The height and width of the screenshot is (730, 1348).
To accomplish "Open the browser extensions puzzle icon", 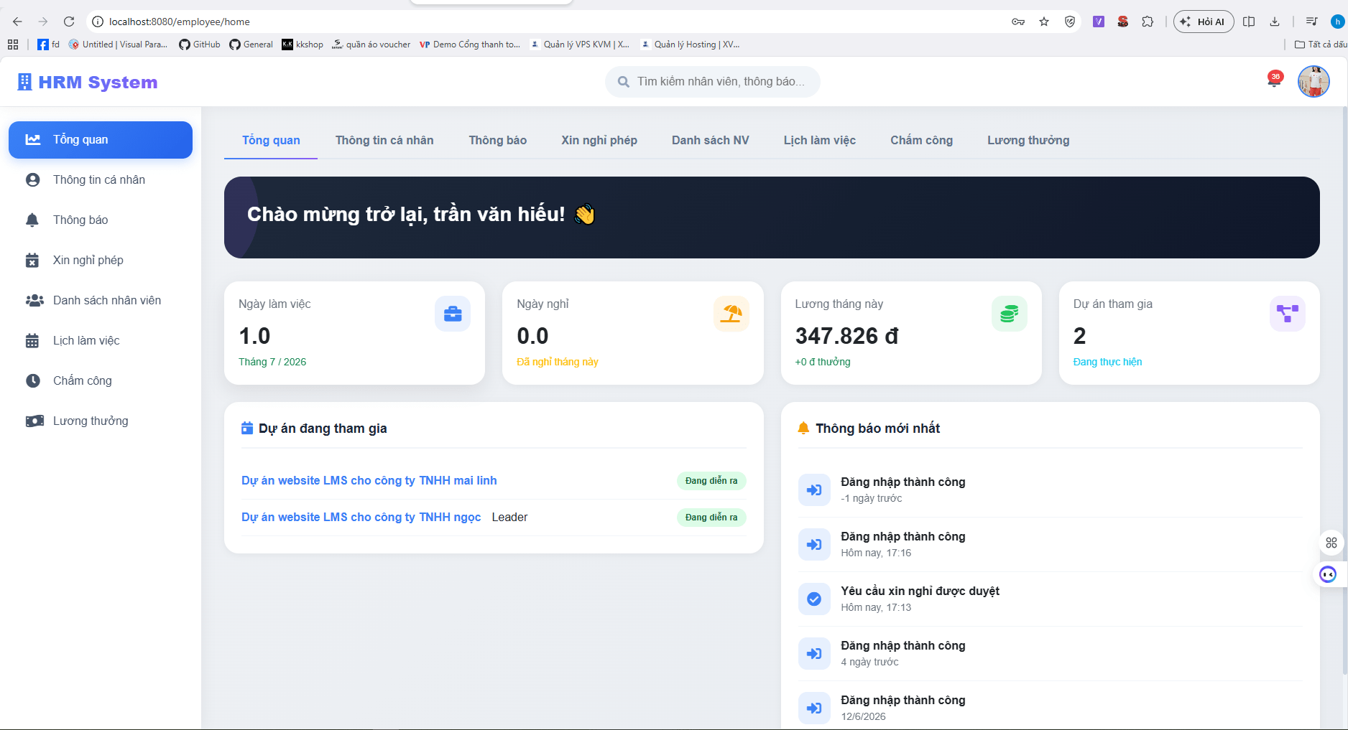I will (x=1148, y=22).
